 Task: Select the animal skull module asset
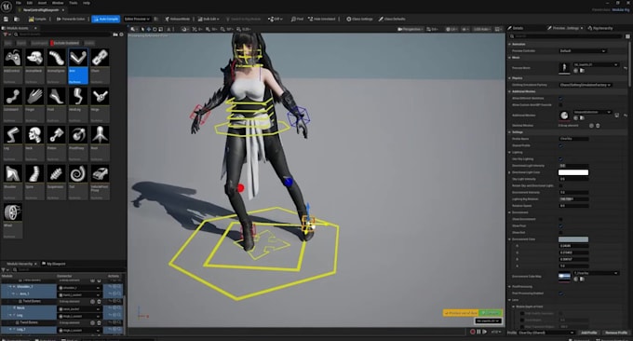(x=34, y=66)
